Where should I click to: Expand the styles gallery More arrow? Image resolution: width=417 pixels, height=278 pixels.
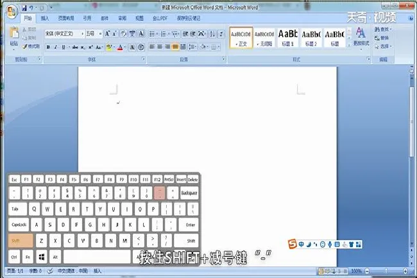click(349, 45)
